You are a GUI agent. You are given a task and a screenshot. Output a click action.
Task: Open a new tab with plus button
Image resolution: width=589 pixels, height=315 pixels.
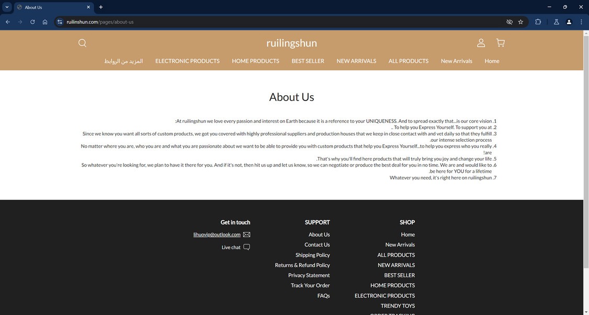(100, 7)
